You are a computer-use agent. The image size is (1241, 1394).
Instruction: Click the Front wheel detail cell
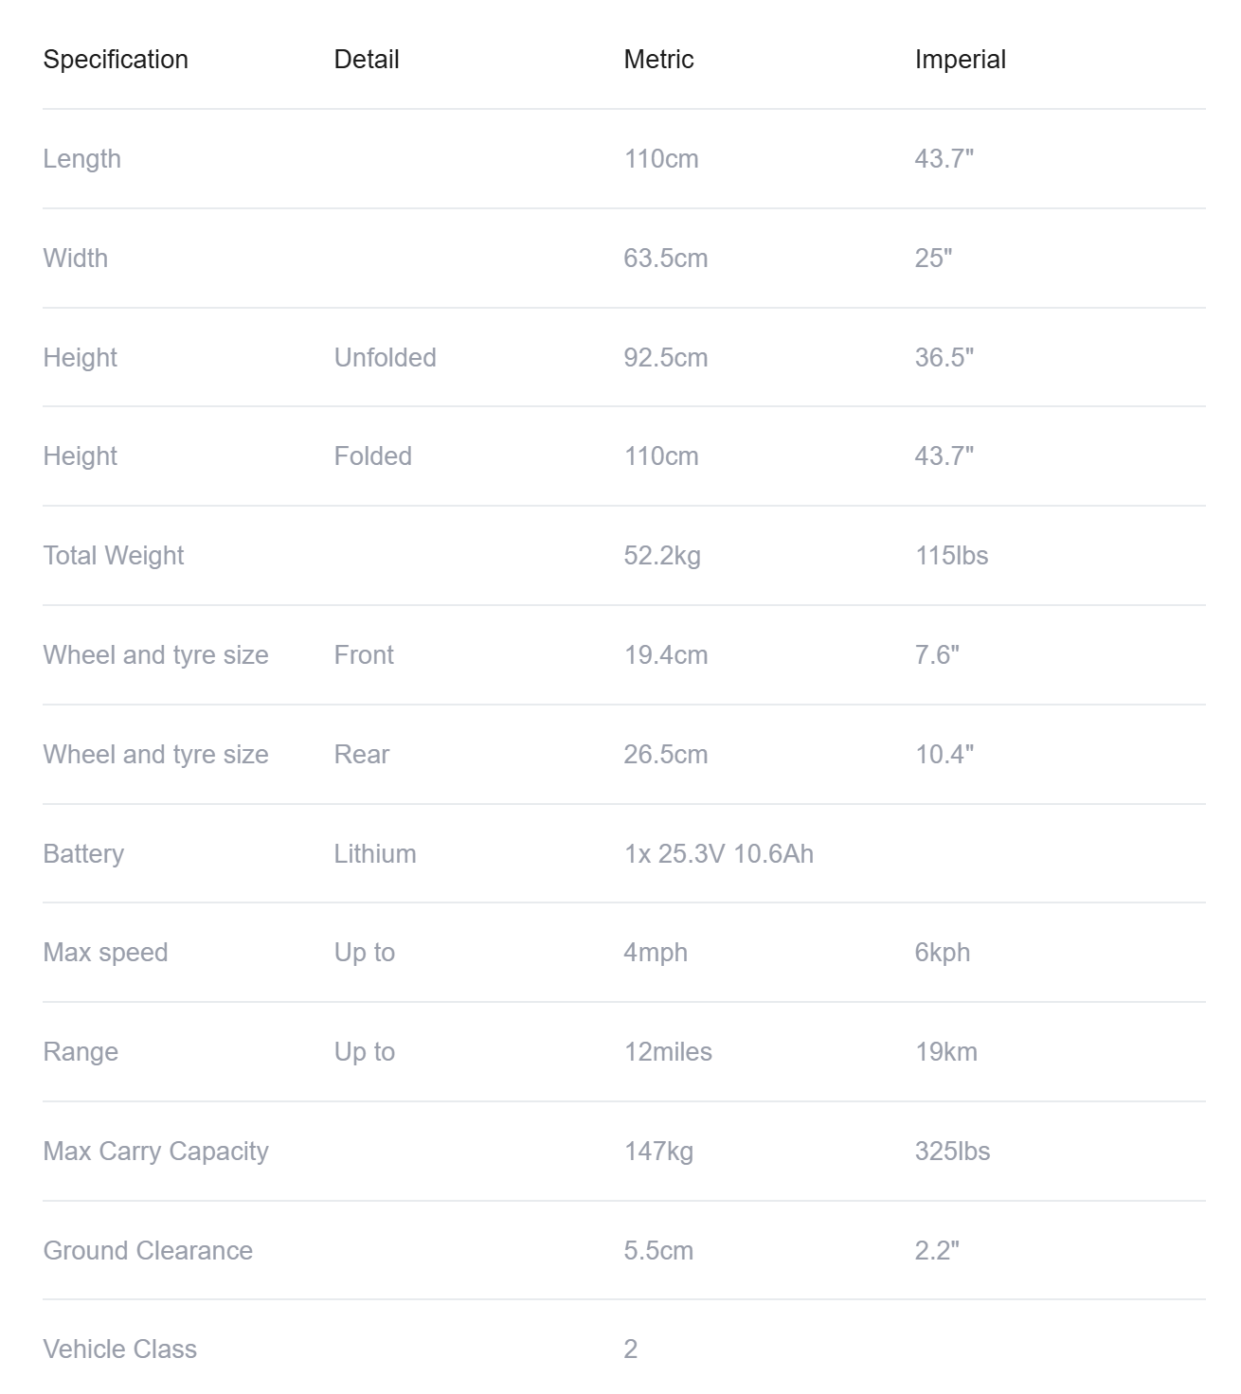point(364,655)
